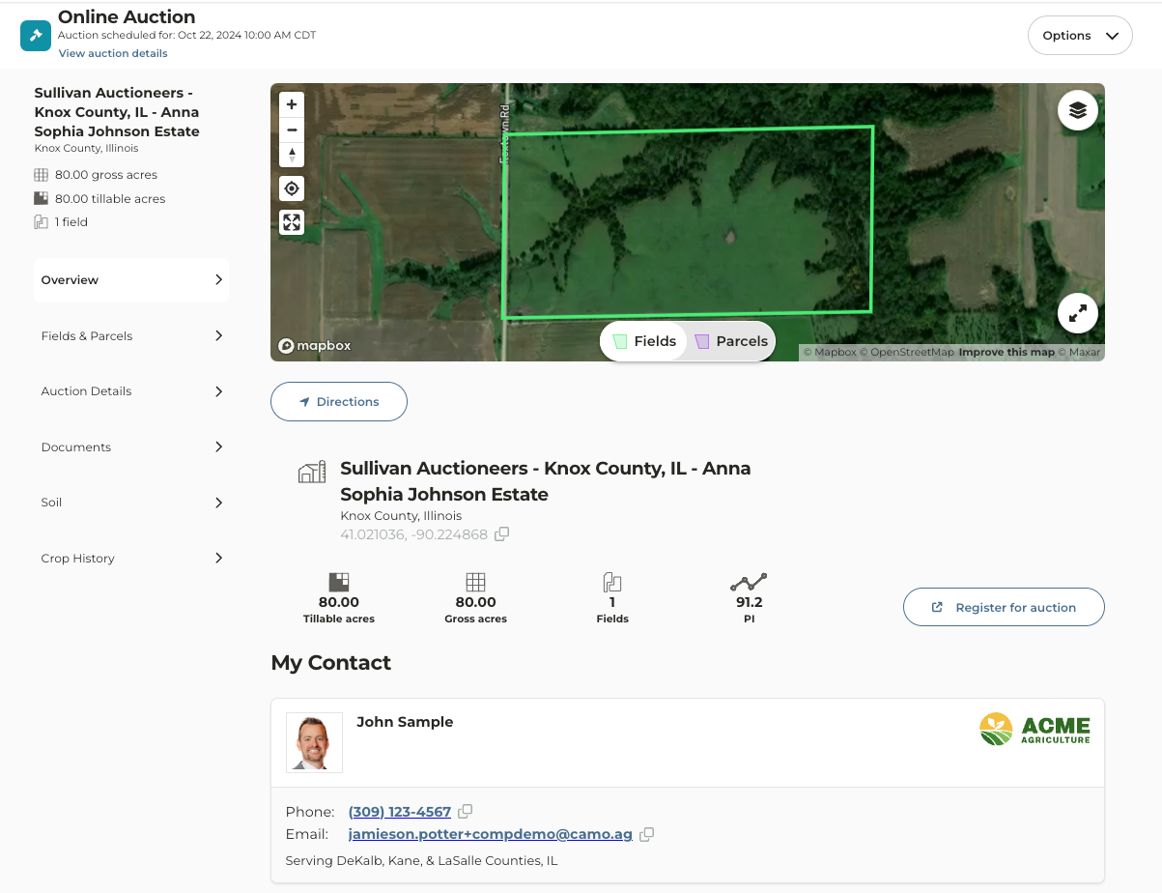Click the Mapbox logo

click(315, 346)
